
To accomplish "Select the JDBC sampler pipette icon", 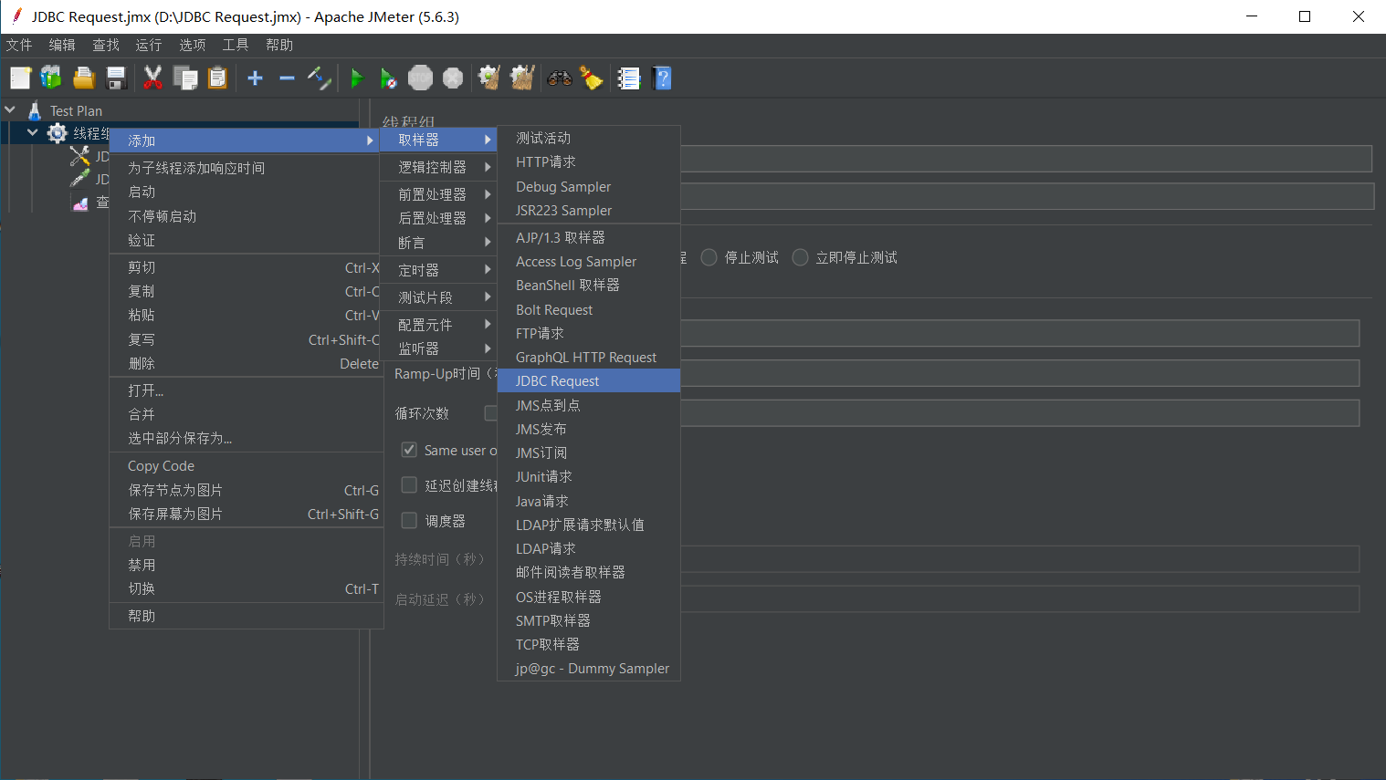I will click(80, 179).
